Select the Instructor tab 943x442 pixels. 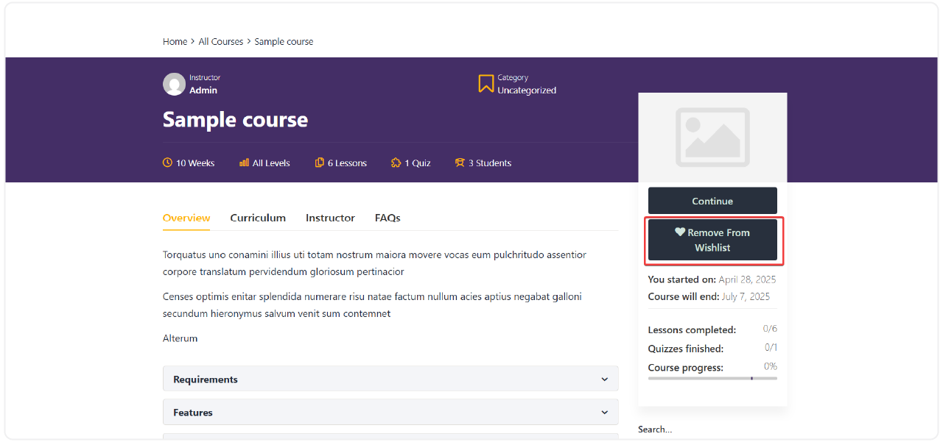329,218
